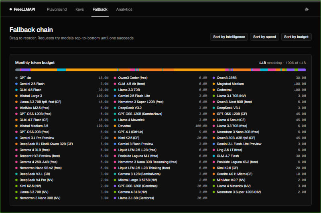Click the purple dot beside Qwen3 235B
The width and height of the screenshot is (321, 213).
(x=214, y=78)
